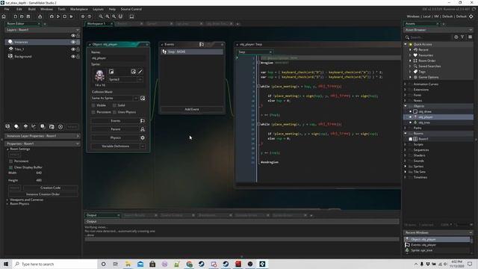Collapse the Quick Access tree group
478x269 pixels.
406,44
